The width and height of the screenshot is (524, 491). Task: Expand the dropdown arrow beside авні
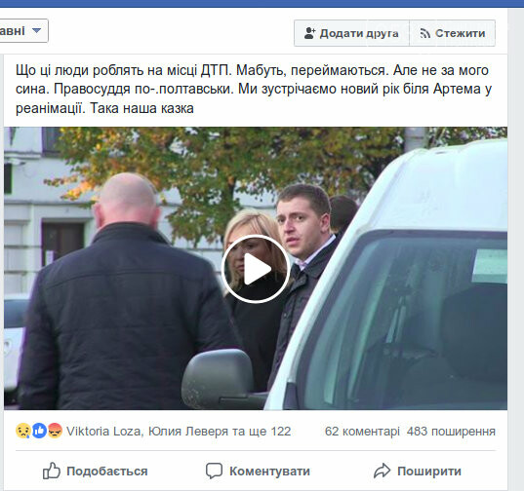(x=37, y=31)
